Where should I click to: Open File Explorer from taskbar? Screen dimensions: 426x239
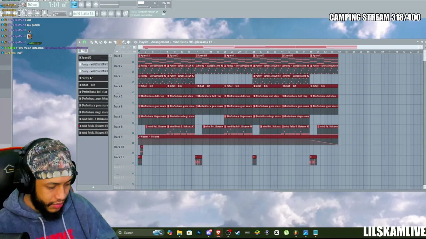[179, 233]
